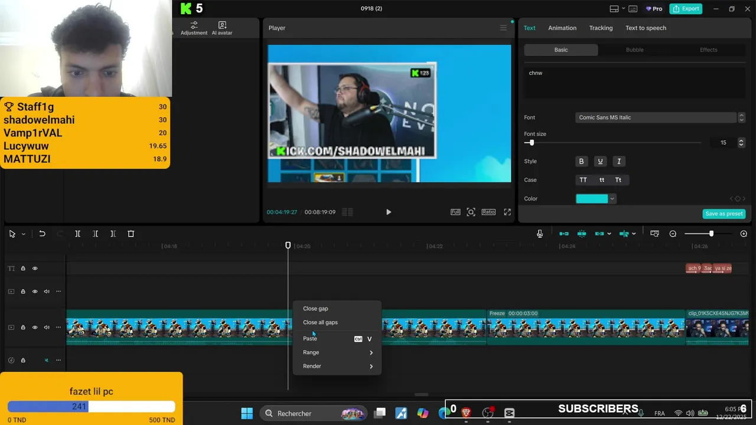Add a keyframe for text color
Viewport: 756px width, 425px height.
tap(738, 199)
